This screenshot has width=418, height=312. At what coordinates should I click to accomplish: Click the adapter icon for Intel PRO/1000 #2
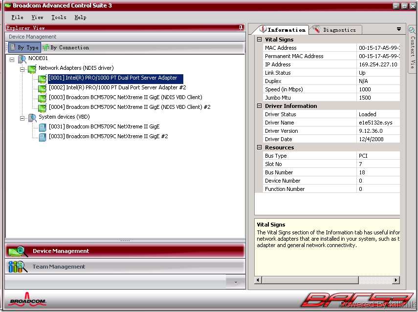pyautogui.click(x=43, y=88)
